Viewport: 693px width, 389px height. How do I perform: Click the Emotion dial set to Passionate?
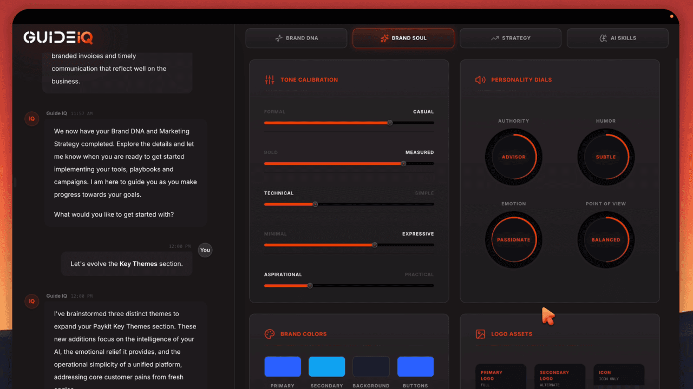[514, 240]
